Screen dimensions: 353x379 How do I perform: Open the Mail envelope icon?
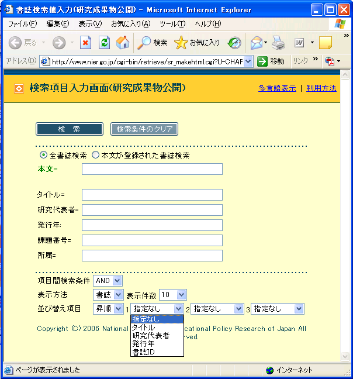tap(256, 43)
